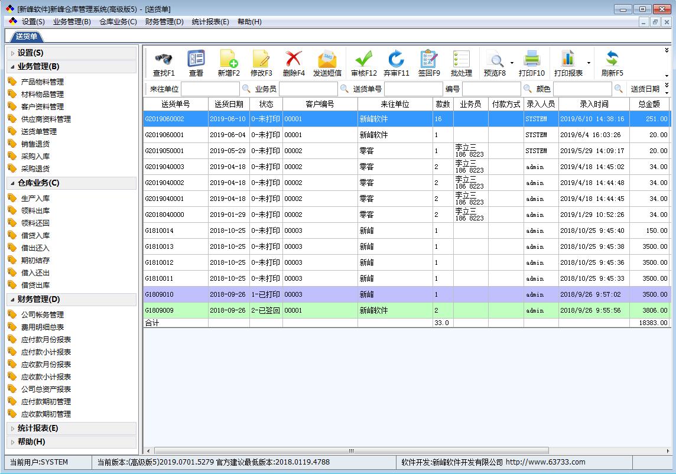
Task: Click the 送货单号 search input field
Action: 413,89
